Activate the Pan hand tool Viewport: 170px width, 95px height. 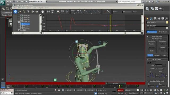tap(42, 12)
